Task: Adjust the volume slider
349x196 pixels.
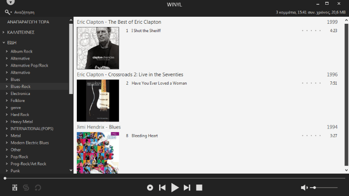Action: tap(324, 188)
